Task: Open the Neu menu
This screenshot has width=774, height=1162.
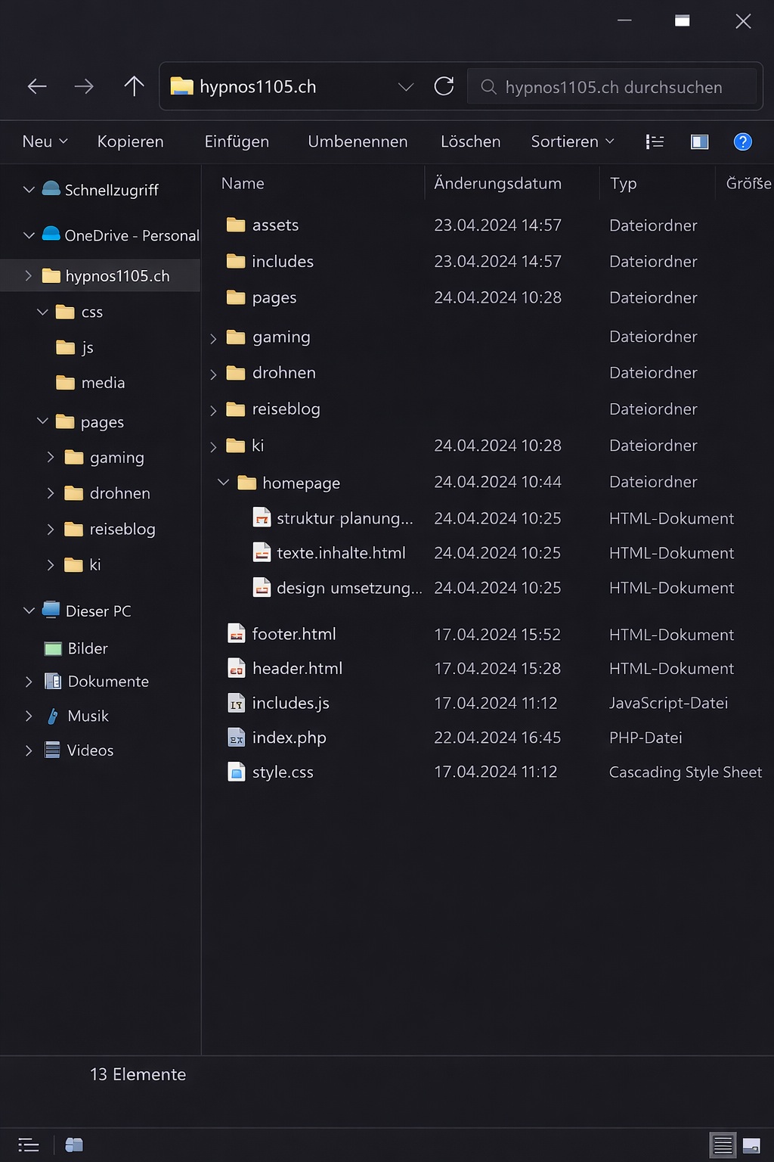Action: [45, 141]
